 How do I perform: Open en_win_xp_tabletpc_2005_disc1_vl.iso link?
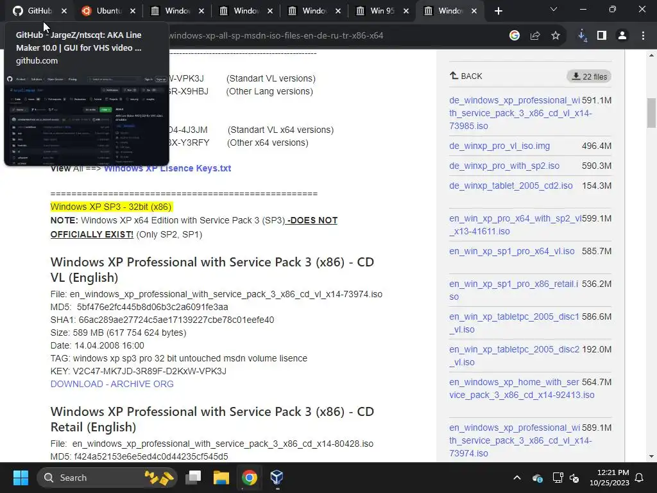[x=514, y=323]
